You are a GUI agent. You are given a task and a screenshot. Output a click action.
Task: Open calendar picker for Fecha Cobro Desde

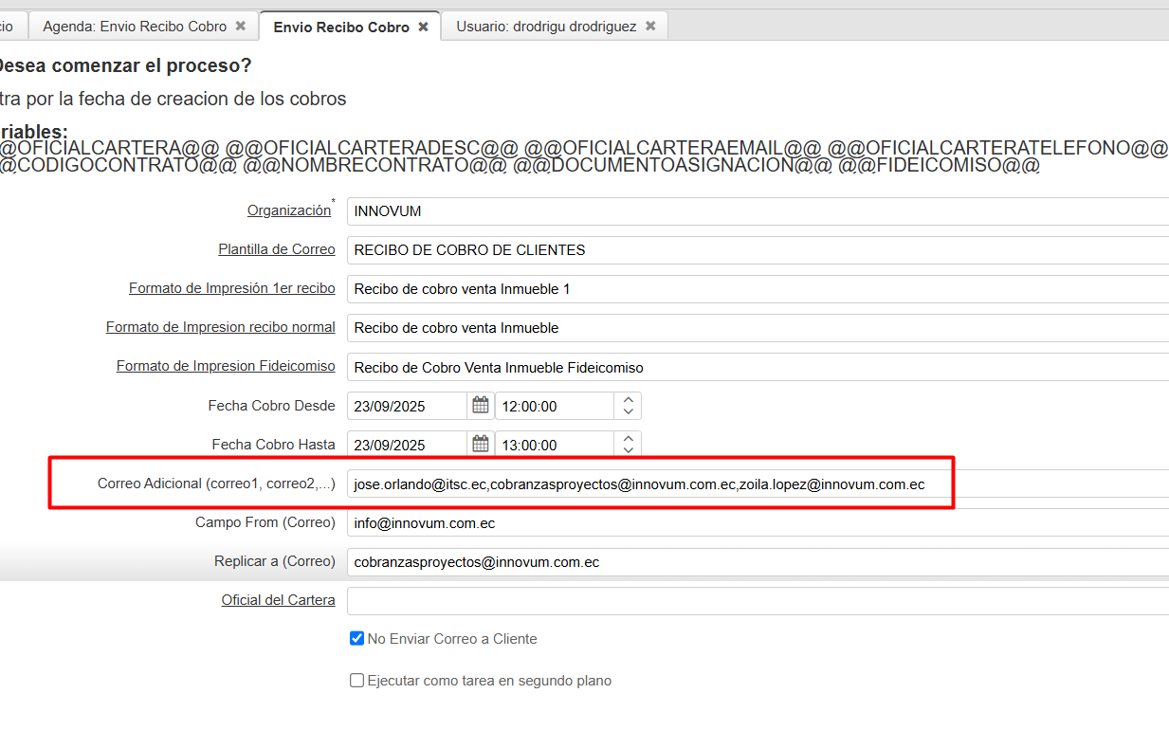[481, 406]
